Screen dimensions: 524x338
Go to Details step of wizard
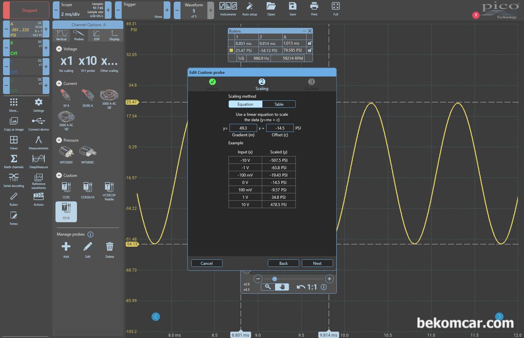coord(212,84)
